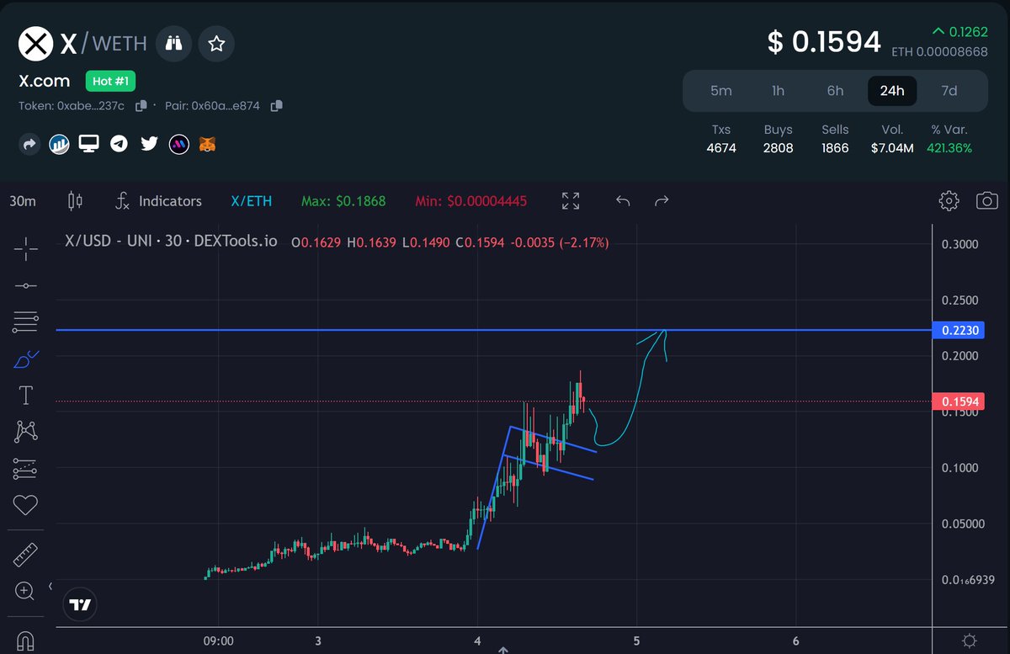Image resolution: width=1010 pixels, height=654 pixels.
Task: Click the heart favorites icon
Action: 26,505
